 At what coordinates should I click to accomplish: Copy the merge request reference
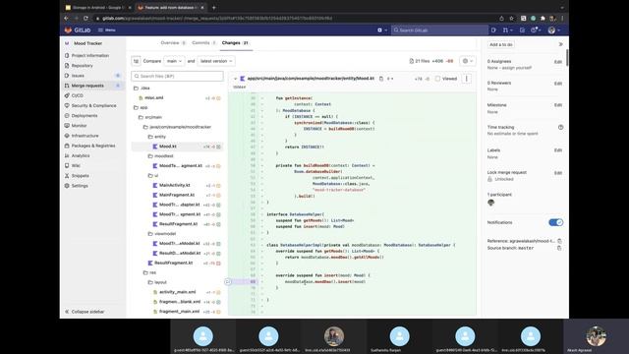[x=559, y=241]
